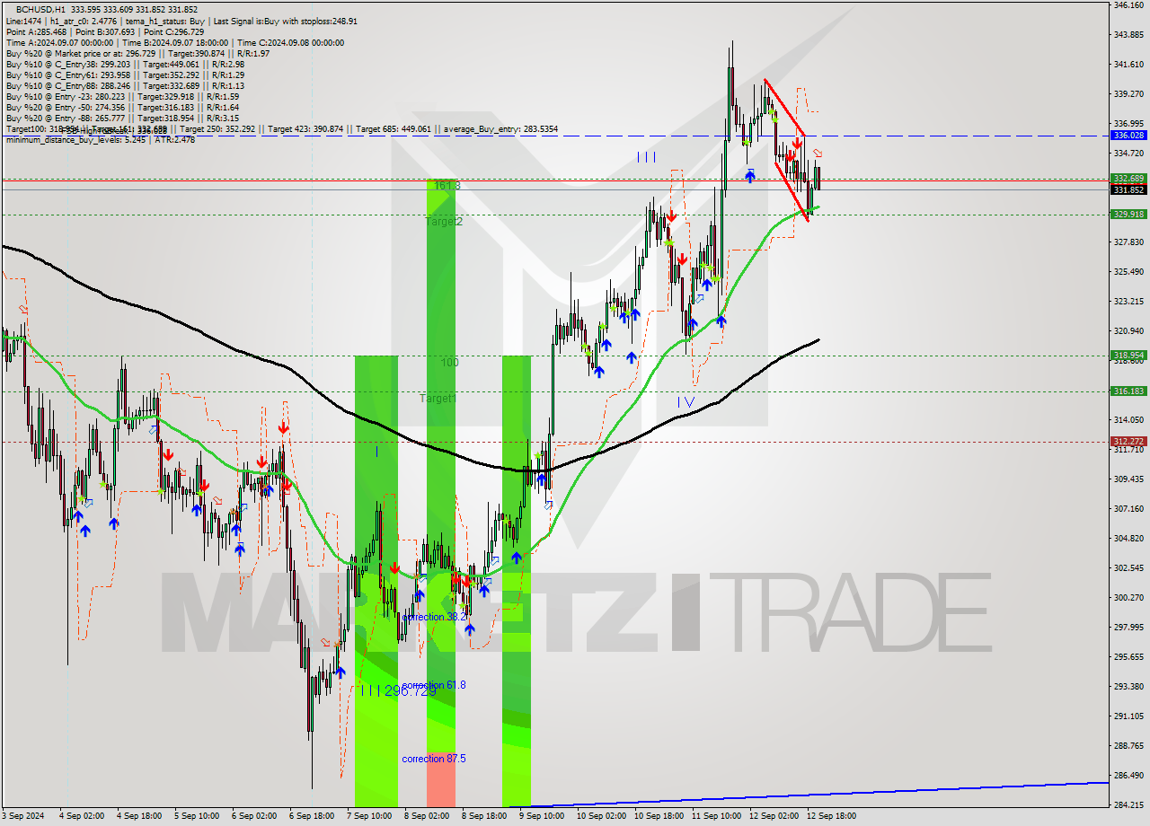The width and height of the screenshot is (1150, 826).
Task: Click the 316.183 green price tag
Action: pos(1128,391)
